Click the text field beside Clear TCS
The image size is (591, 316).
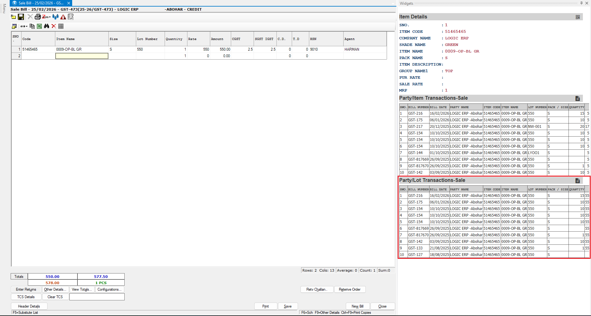click(97, 297)
